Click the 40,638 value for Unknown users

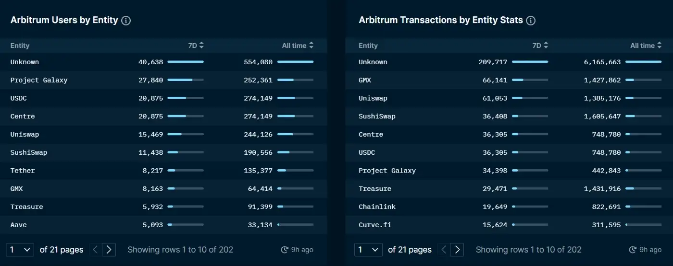(x=150, y=62)
